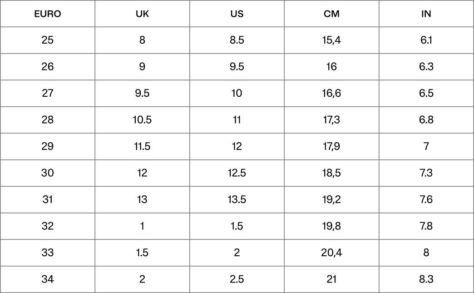Select the 15,4 centimeter cell

[331, 40]
